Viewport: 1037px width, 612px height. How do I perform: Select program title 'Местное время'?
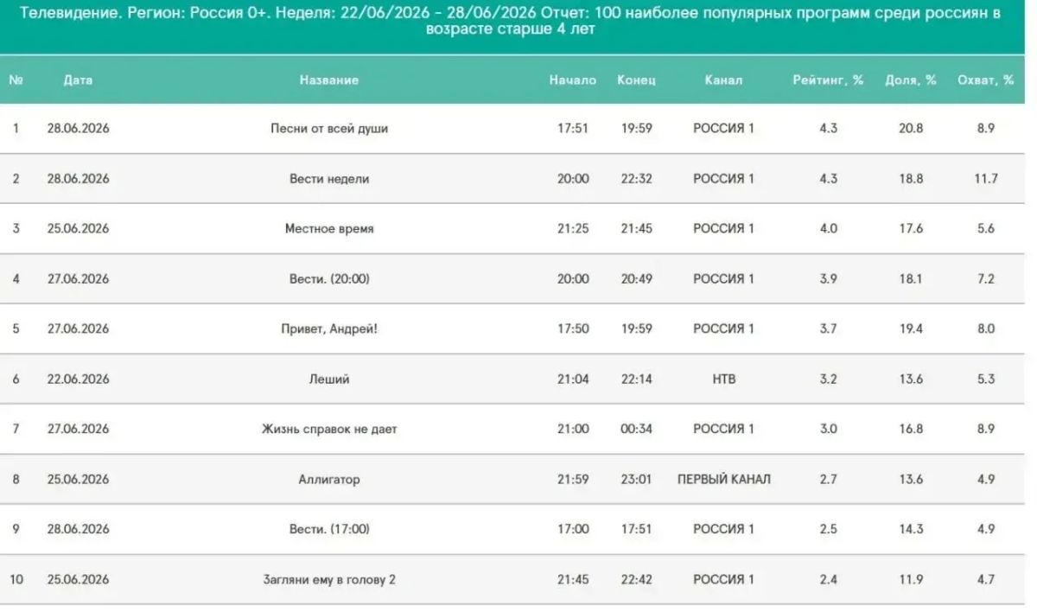329,228
